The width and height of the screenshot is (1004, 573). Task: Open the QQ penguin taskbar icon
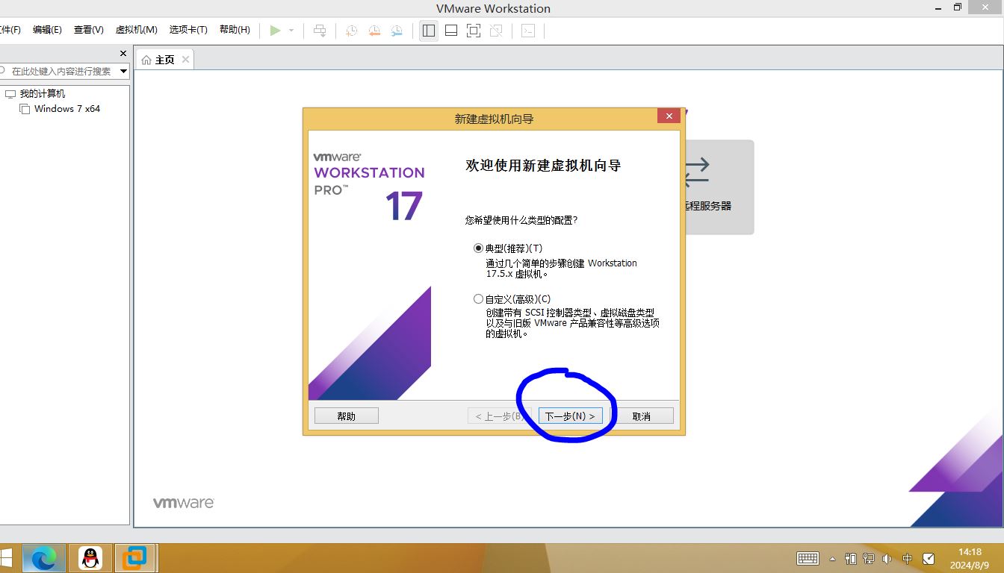tap(90, 557)
